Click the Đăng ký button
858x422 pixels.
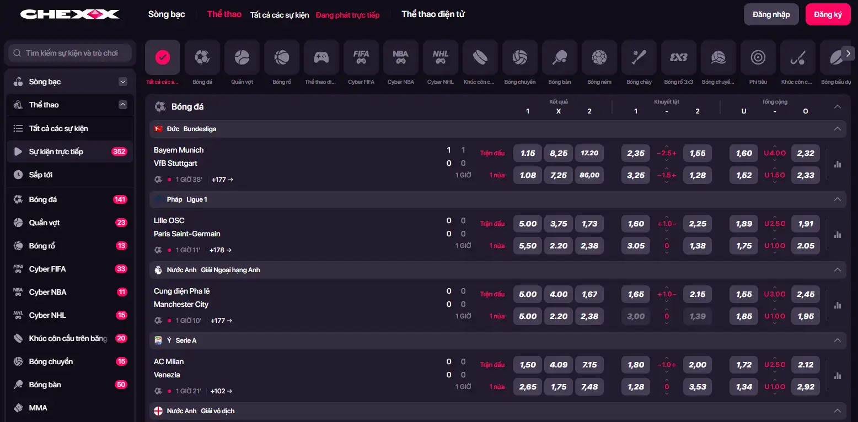(x=828, y=14)
